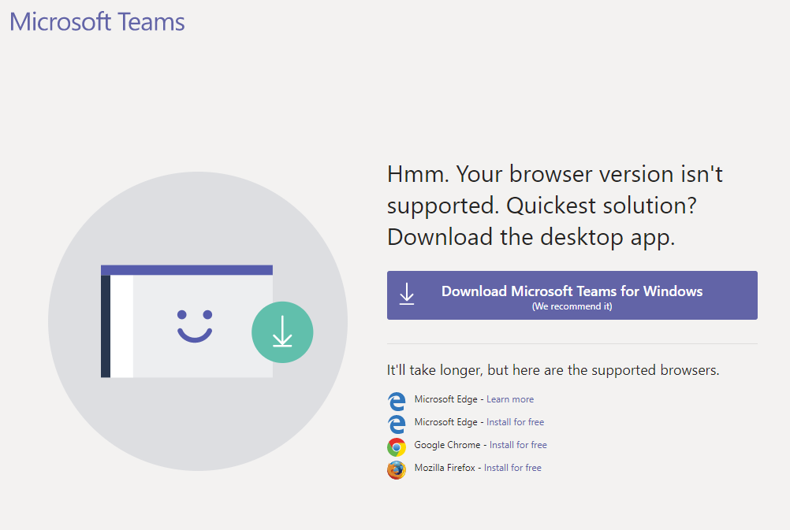Click the green download circle in illustration
This screenshot has height=530, width=790.
pos(282,332)
